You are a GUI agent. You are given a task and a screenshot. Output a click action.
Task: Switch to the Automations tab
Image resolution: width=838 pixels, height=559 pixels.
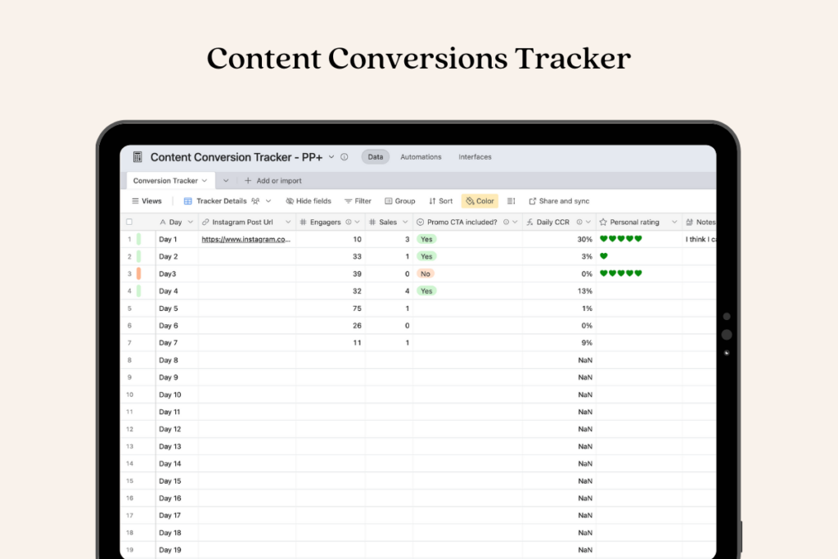(421, 157)
